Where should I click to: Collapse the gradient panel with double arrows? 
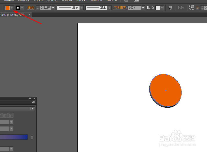(x=30, y=99)
